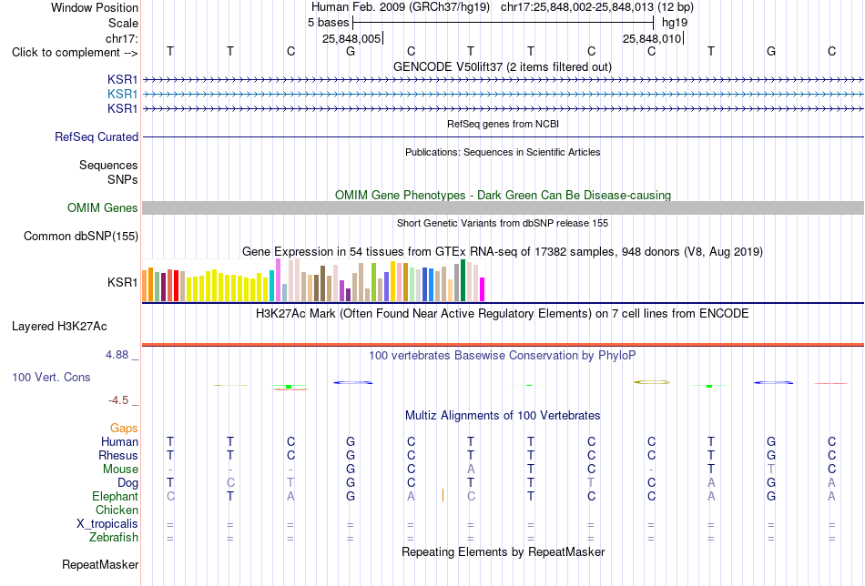Screen dimensions: 865x586
Task: Click the dark brown GTEx expression bar
Action: 322,283
